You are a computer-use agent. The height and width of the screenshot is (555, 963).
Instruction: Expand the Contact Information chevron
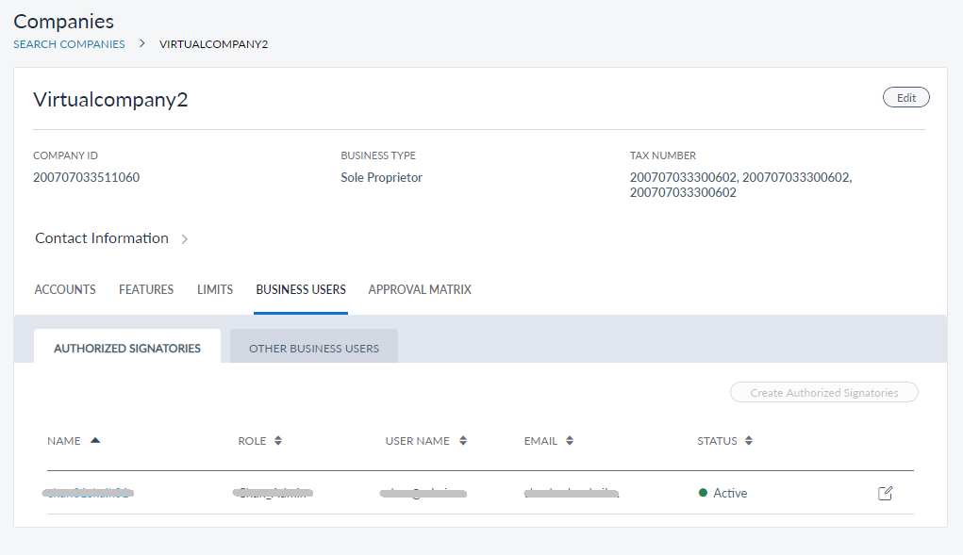pos(185,239)
